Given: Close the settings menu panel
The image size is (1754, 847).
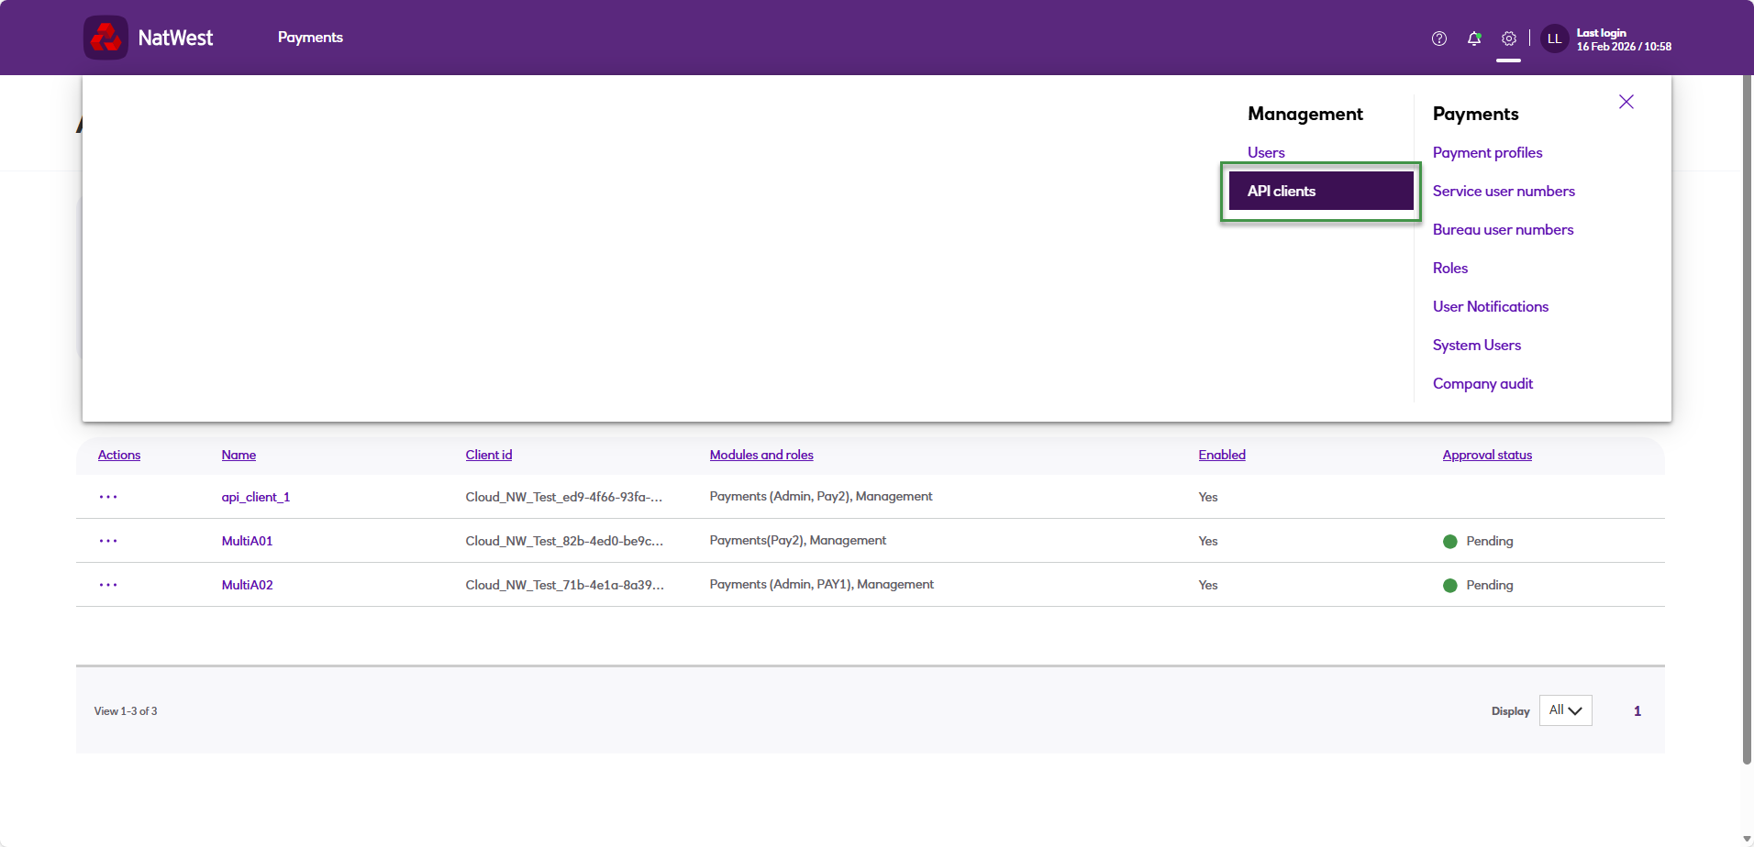Looking at the screenshot, I should coord(1626,102).
